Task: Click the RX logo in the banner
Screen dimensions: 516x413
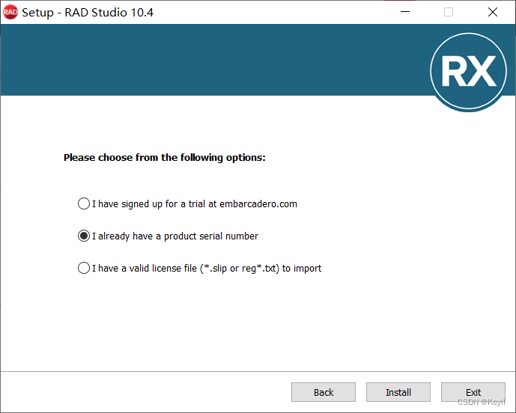Action: (468, 71)
